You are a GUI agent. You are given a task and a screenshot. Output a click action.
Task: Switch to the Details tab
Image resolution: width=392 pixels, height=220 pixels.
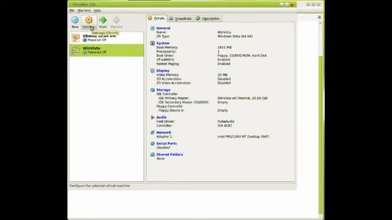coord(157,18)
